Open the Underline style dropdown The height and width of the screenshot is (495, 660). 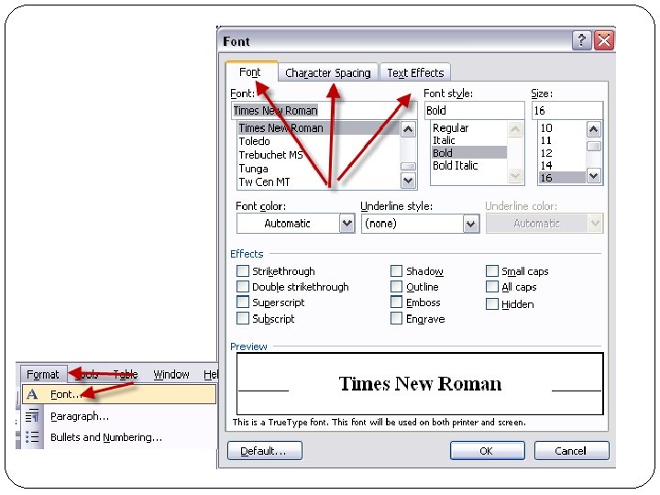click(471, 224)
